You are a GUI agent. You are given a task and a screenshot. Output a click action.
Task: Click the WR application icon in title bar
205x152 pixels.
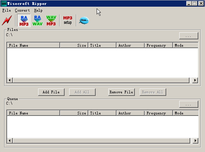(4, 4)
